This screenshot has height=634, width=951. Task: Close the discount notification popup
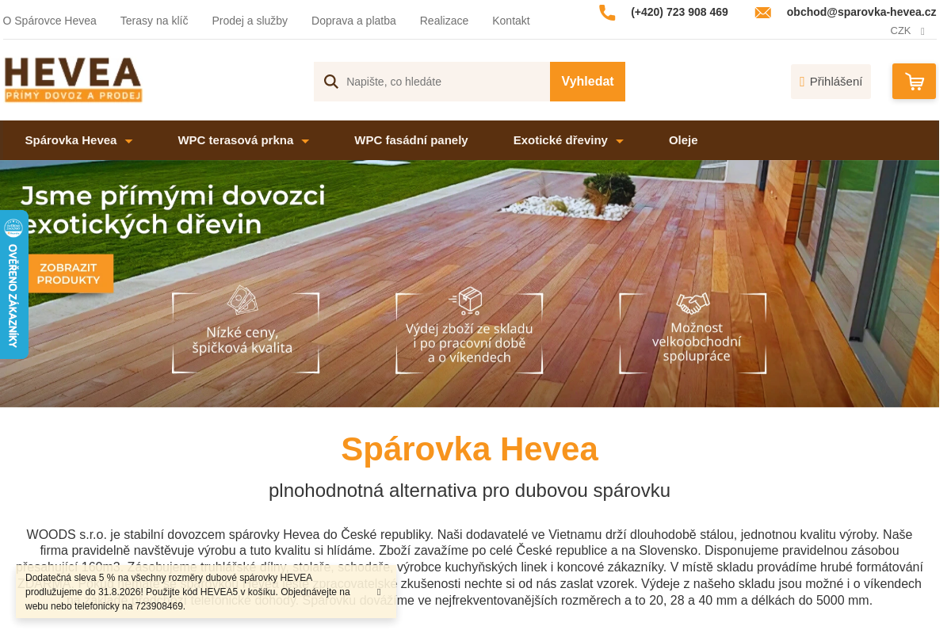[x=379, y=592]
